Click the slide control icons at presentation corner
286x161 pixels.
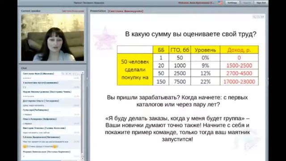[x=258, y=17]
